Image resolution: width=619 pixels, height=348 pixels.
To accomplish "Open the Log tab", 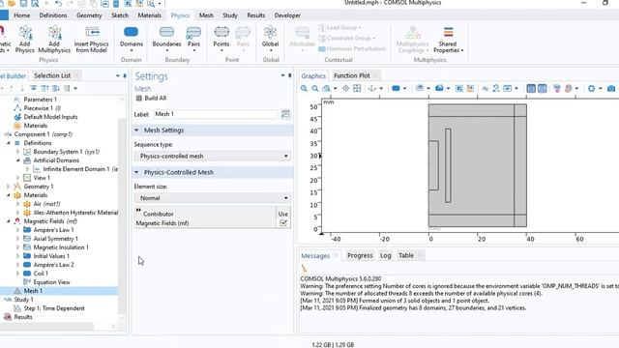I will click(x=385, y=255).
